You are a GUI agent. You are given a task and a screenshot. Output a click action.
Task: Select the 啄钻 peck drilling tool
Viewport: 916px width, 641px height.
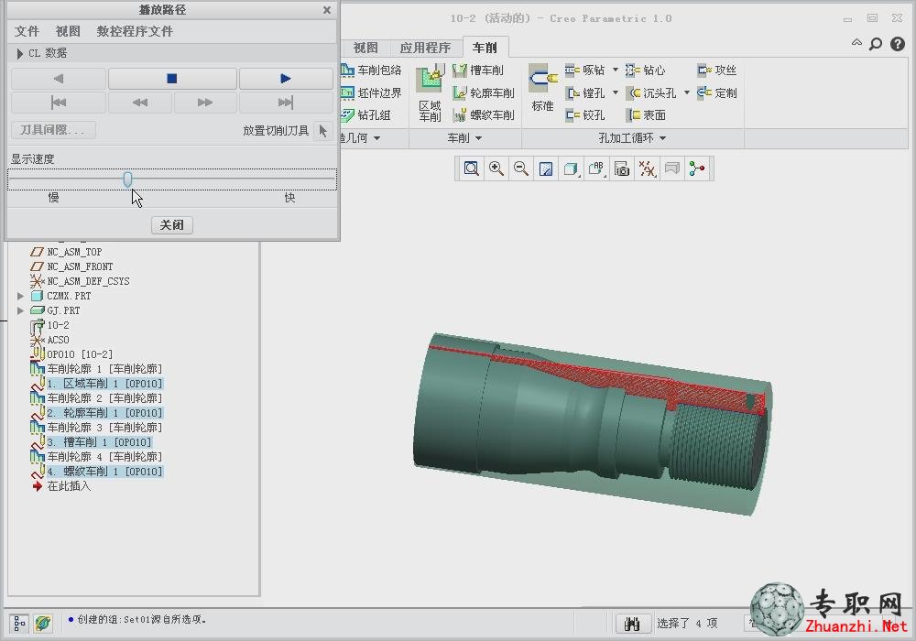[x=585, y=71]
